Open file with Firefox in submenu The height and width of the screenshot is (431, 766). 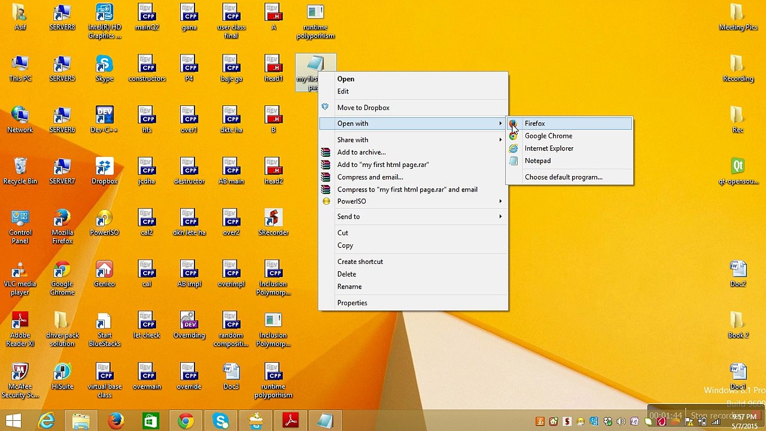coord(570,123)
